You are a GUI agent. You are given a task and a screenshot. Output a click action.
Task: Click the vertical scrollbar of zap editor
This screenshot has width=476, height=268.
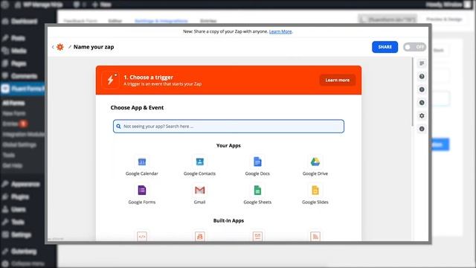[413, 92]
